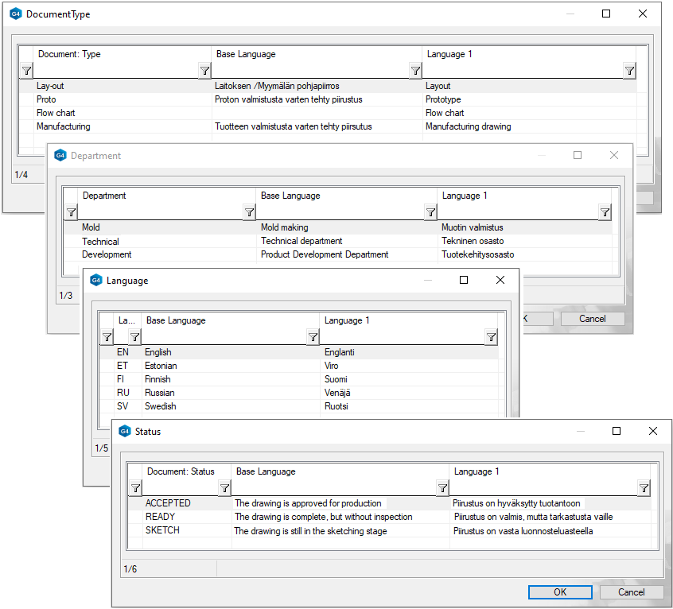Click the Base Language filter funnel in Language window
Image resolution: width=673 pixels, height=609 pixels.
tap(313, 337)
